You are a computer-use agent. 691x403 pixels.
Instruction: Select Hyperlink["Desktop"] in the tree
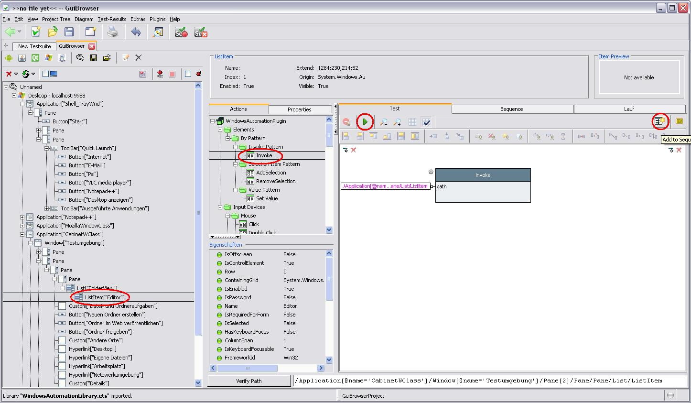[93, 349]
